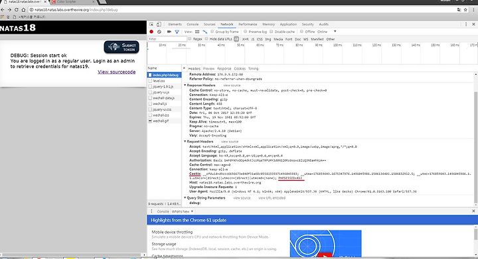Click view source beside Response Headers

tap(232, 85)
